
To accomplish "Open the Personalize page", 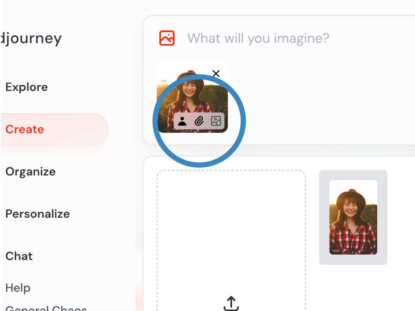I will click(38, 214).
